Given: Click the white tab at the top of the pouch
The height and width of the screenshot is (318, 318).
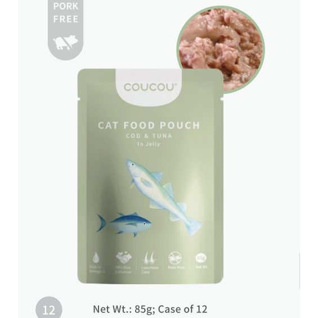Looking at the screenshot, I should [149, 87].
